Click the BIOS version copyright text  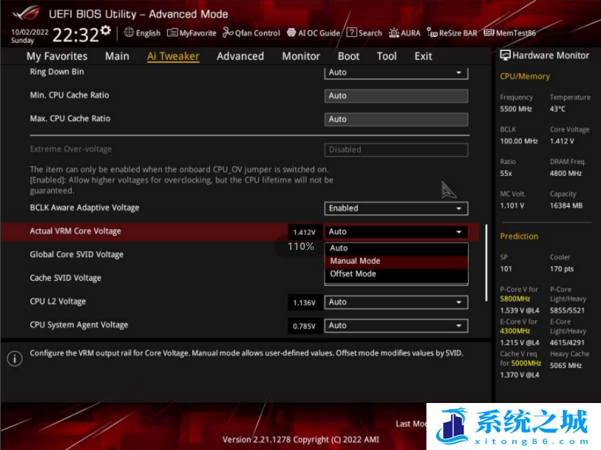[x=301, y=440]
